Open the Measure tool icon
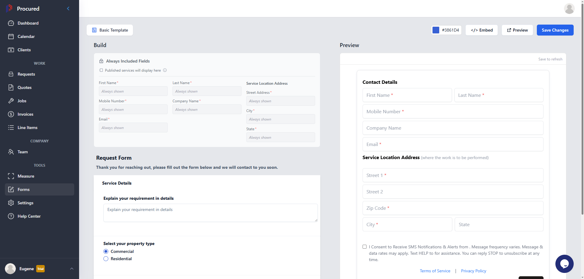The height and width of the screenshot is (279, 584). click(11, 176)
